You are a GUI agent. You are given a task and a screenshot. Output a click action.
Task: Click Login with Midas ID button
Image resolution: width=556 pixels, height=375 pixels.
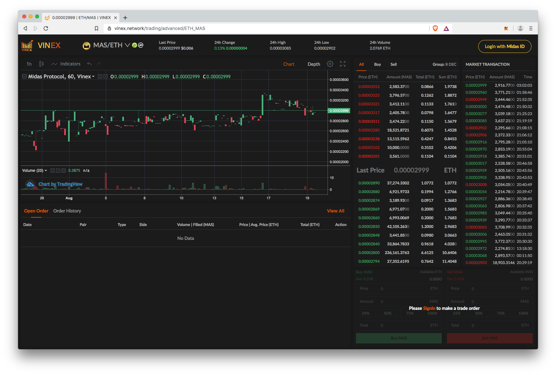point(505,46)
